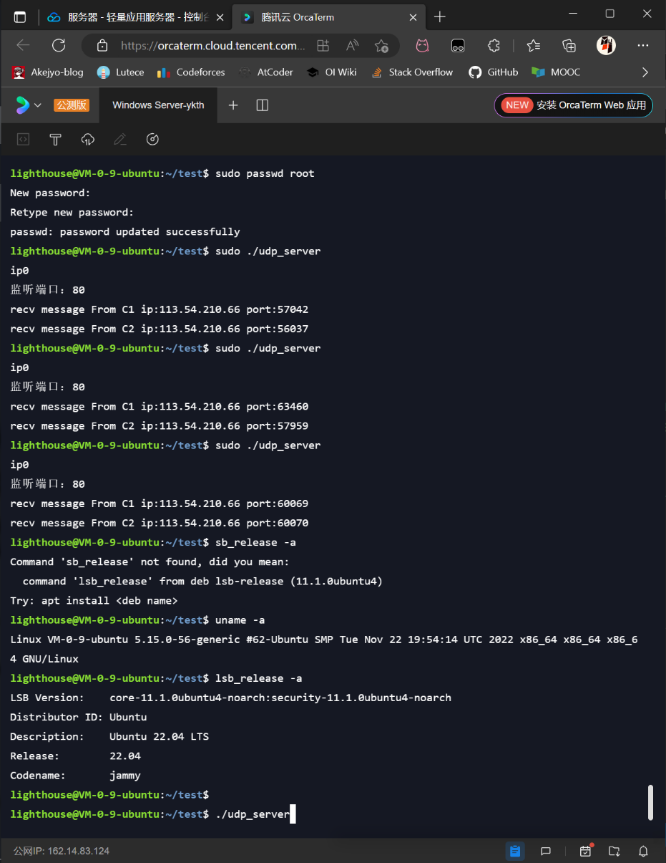Open browser collections icon
The width and height of the screenshot is (666, 863).
[569, 45]
